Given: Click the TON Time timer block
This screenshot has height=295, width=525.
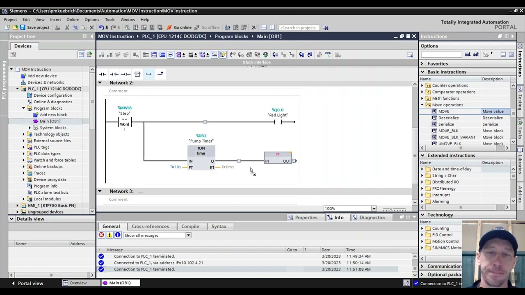Looking at the screenshot, I should click(201, 158).
